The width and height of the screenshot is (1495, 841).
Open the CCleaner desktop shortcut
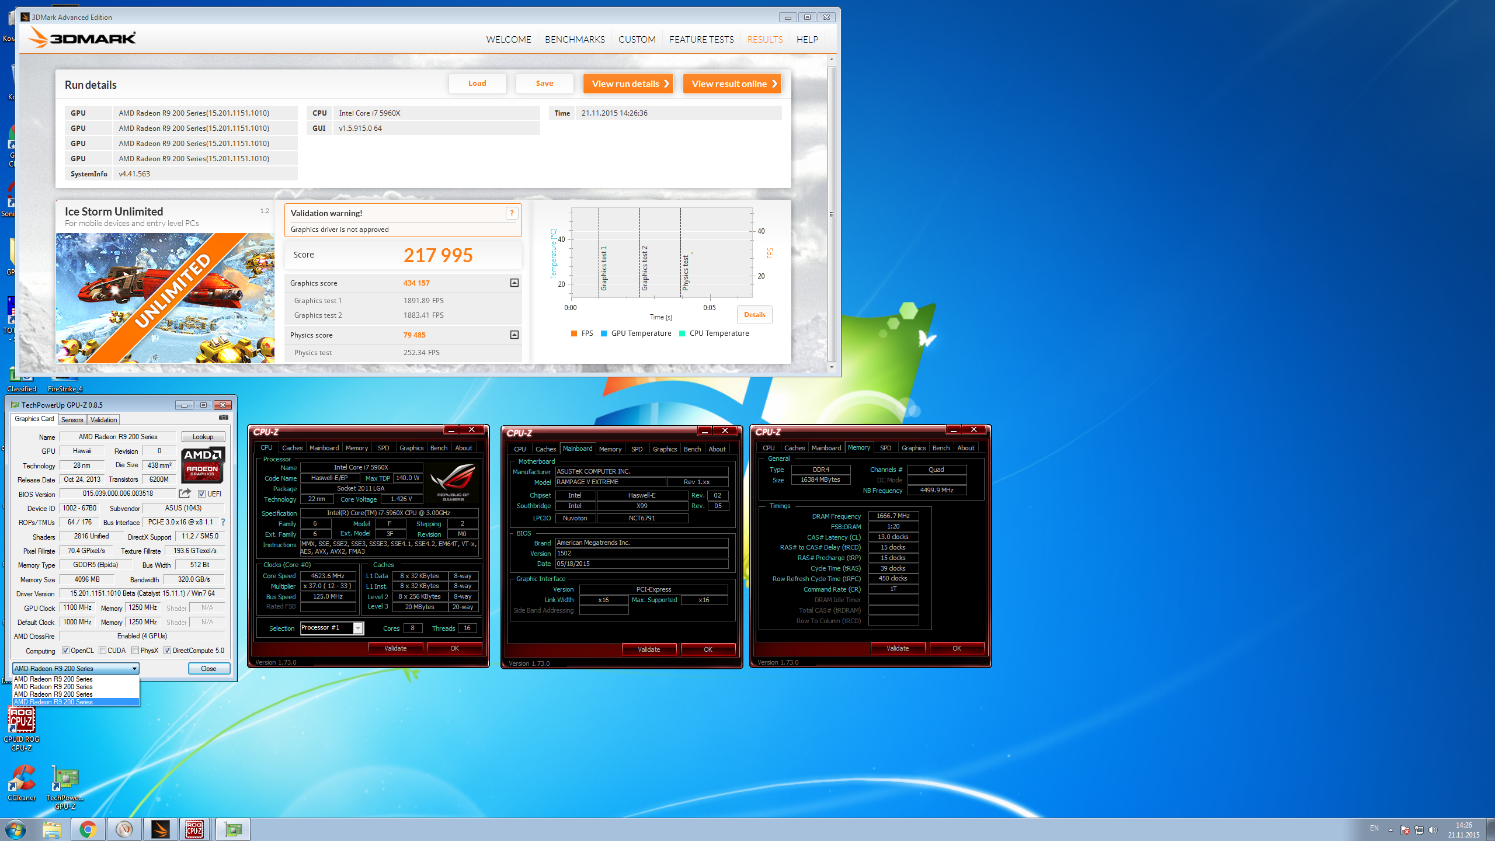click(22, 783)
